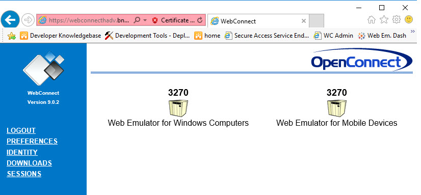Select the WebConnect browser tab

(x=258, y=21)
